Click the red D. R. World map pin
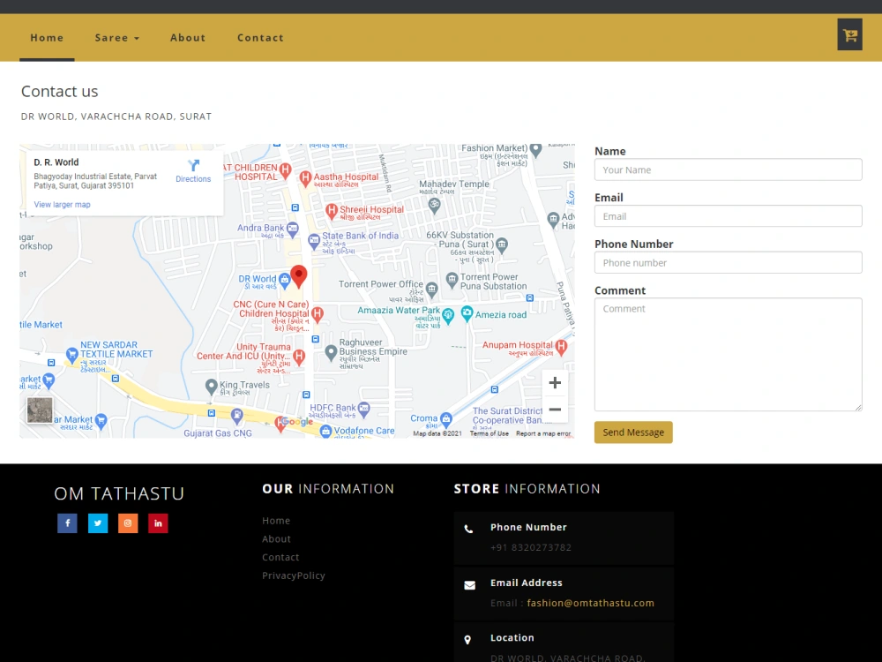 [x=299, y=277]
